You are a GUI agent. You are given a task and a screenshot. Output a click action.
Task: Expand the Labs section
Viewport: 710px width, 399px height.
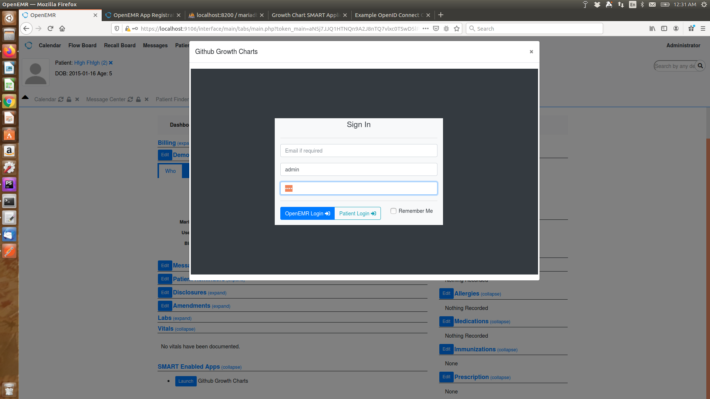coord(183,318)
